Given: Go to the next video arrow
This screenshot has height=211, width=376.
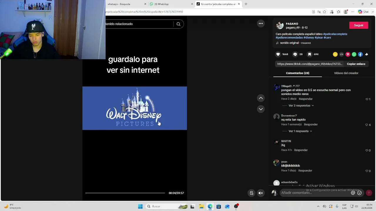Looking at the screenshot, I should (261, 109).
